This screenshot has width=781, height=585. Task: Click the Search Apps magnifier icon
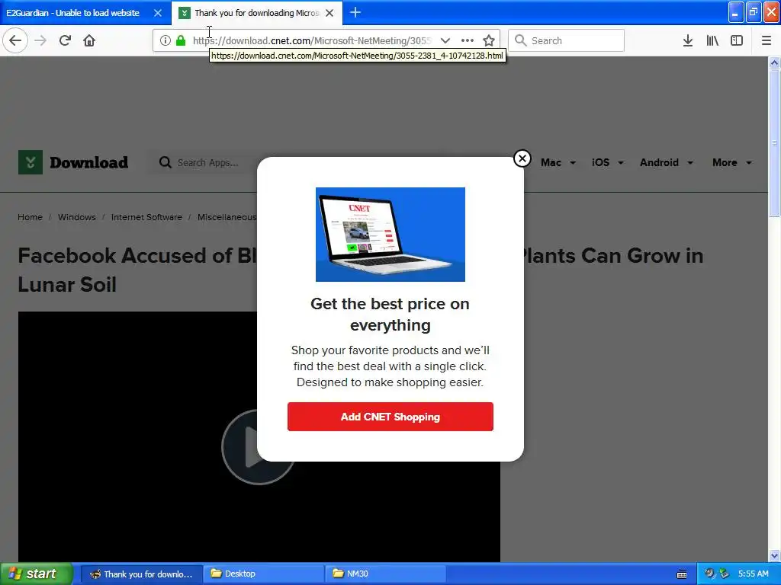click(165, 162)
